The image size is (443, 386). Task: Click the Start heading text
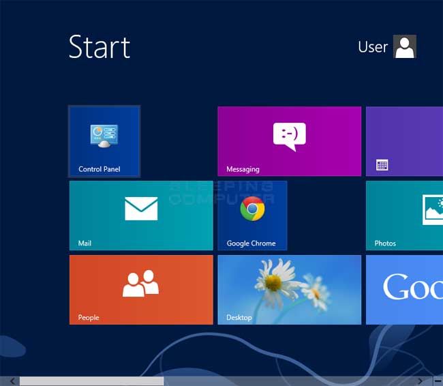coord(100,47)
